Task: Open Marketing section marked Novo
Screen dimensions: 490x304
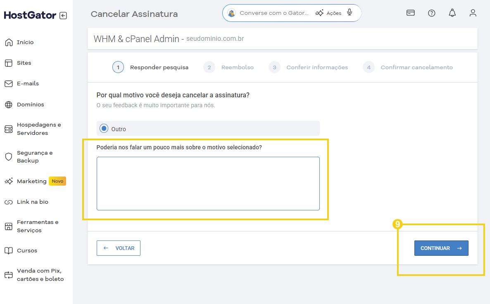Action: coord(31,181)
